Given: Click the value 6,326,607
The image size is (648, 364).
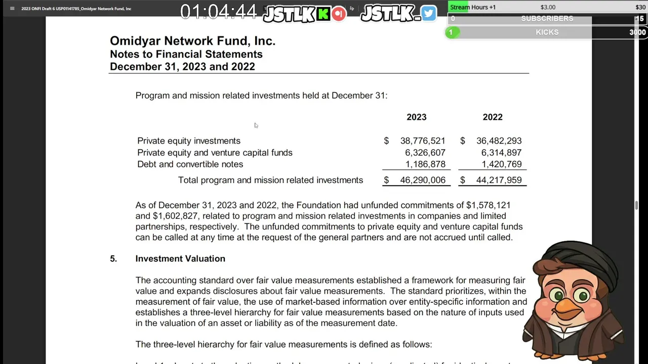Looking at the screenshot, I should coord(425,153).
